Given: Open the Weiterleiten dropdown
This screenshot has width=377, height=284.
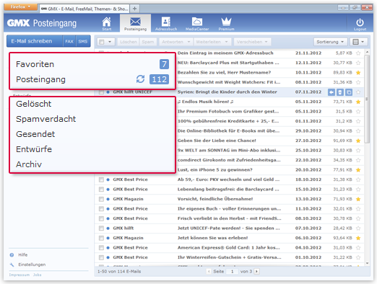Looking at the screenshot, I should coord(212,42).
